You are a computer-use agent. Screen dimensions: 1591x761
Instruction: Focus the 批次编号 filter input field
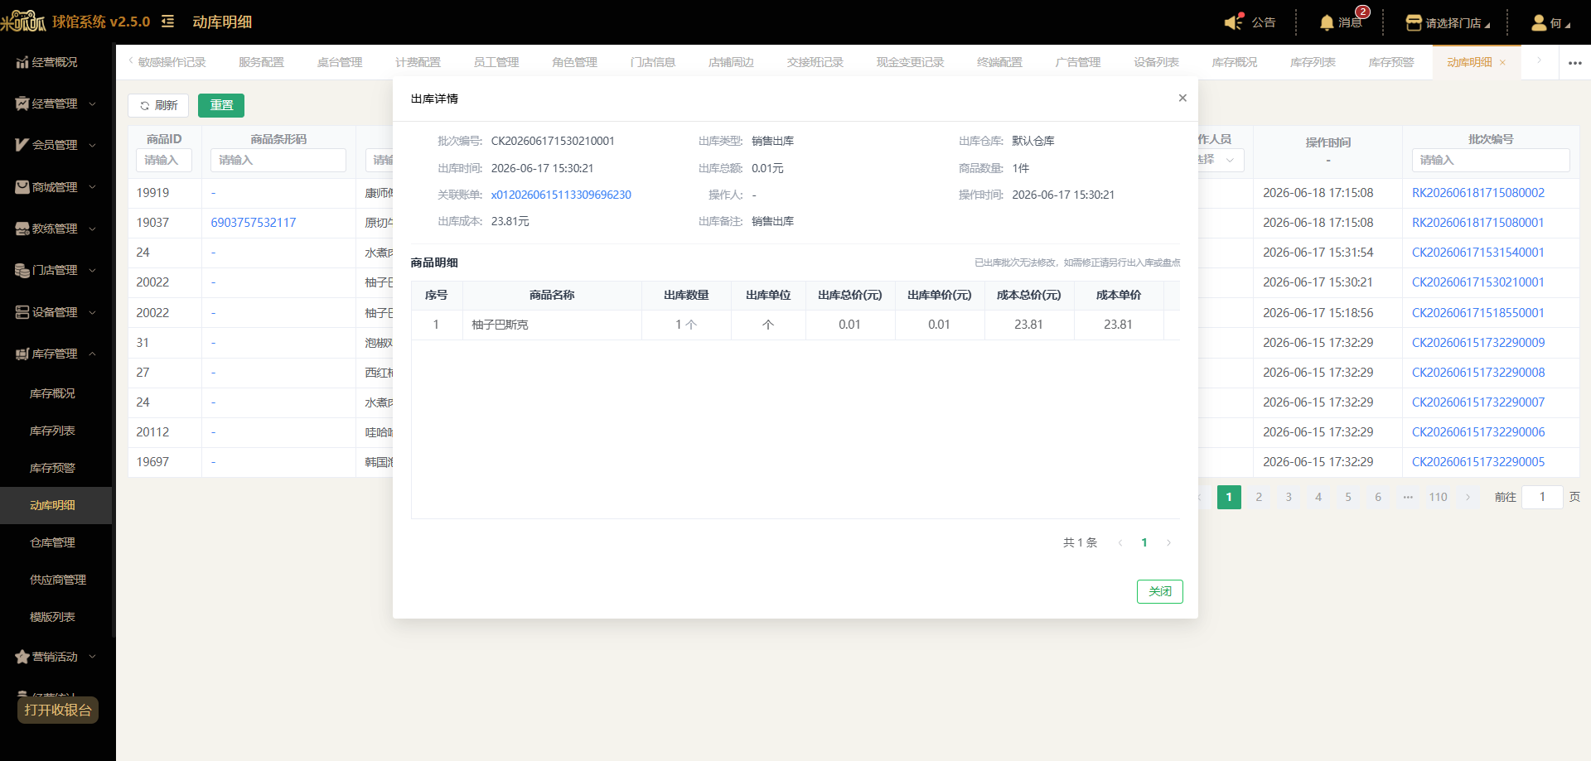tap(1490, 160)
